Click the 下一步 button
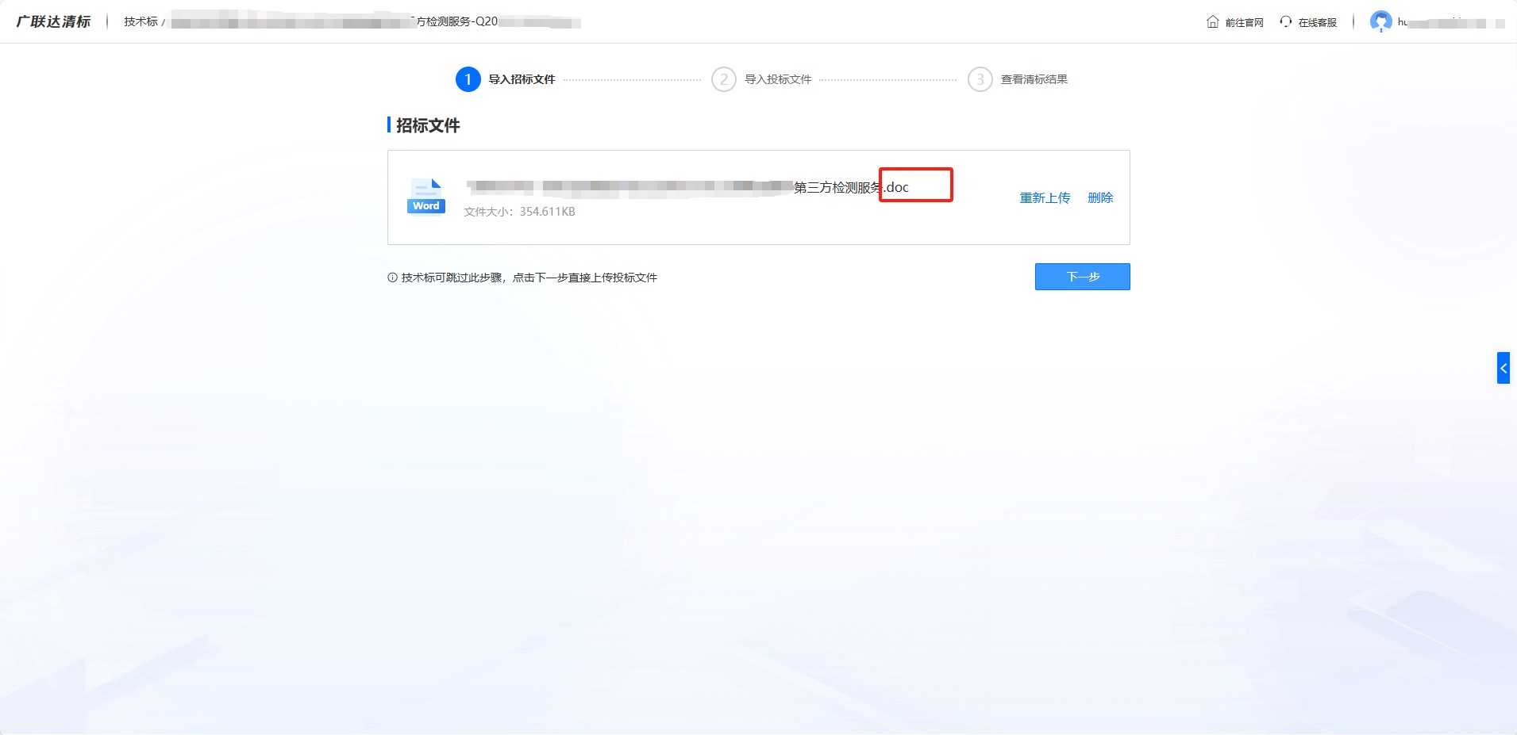The height and width of the screenshot is (735, 1517). pos(1083,277)
